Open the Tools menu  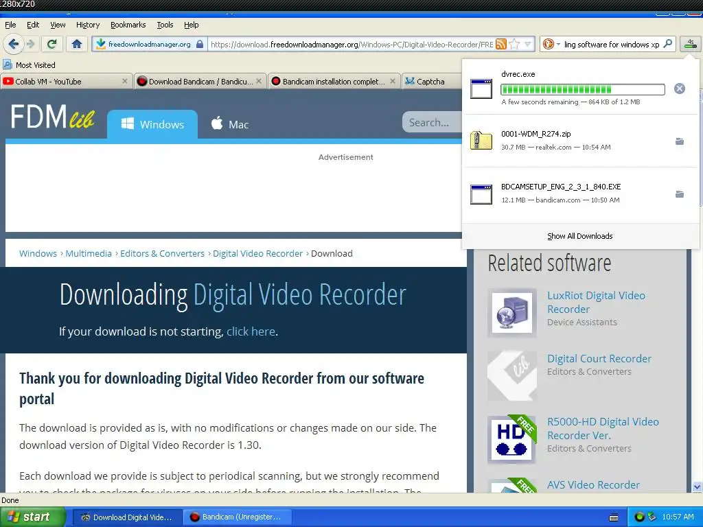pos(165,25)
